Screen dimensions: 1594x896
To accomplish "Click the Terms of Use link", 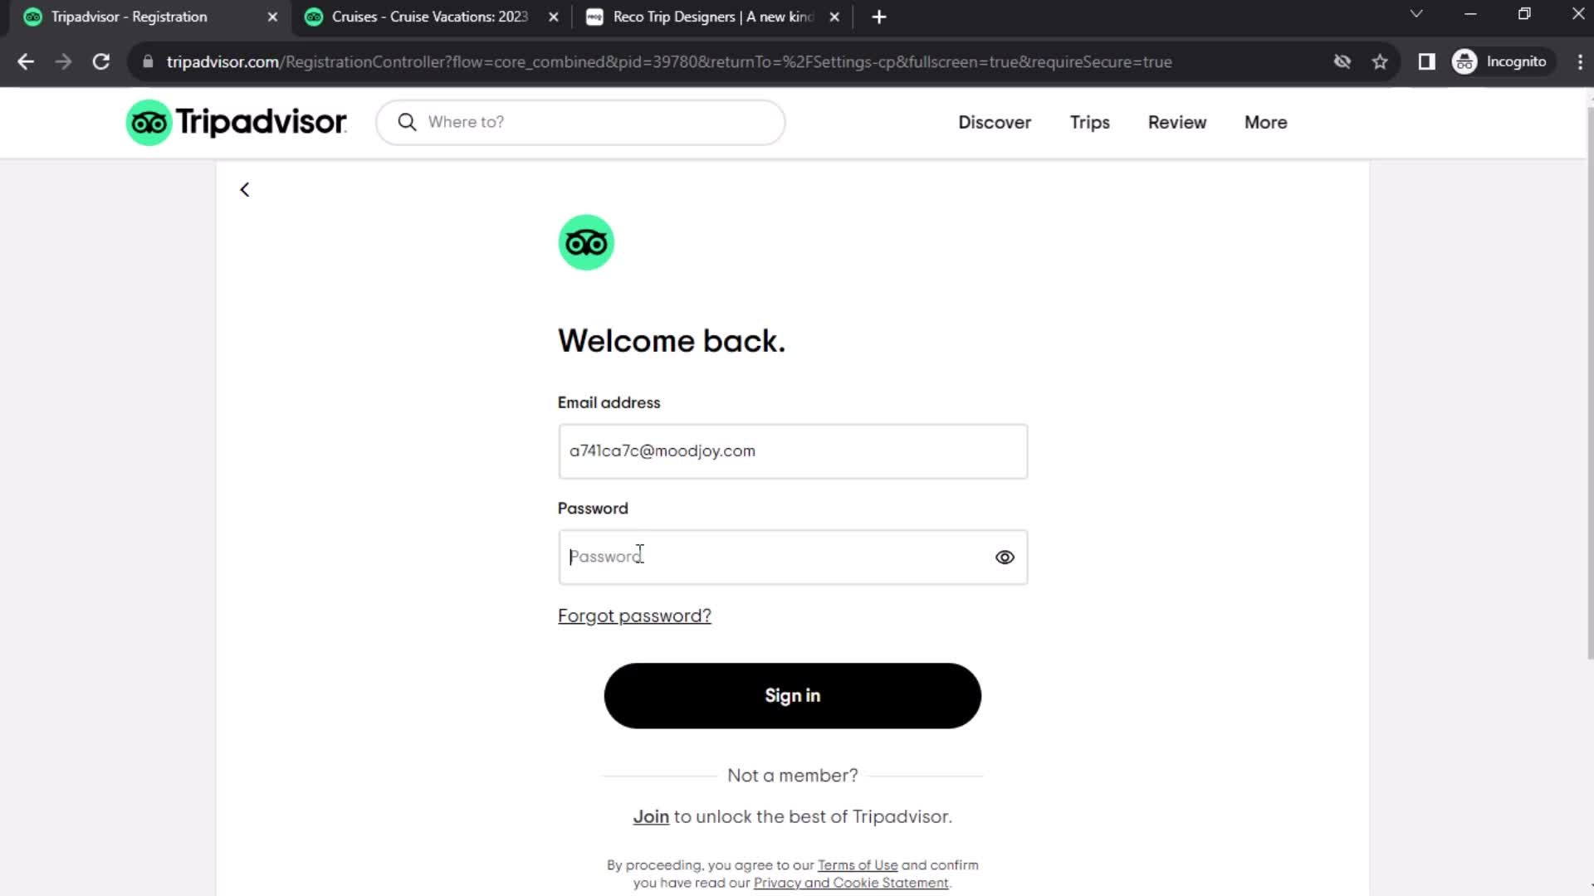I will (858, 864).
